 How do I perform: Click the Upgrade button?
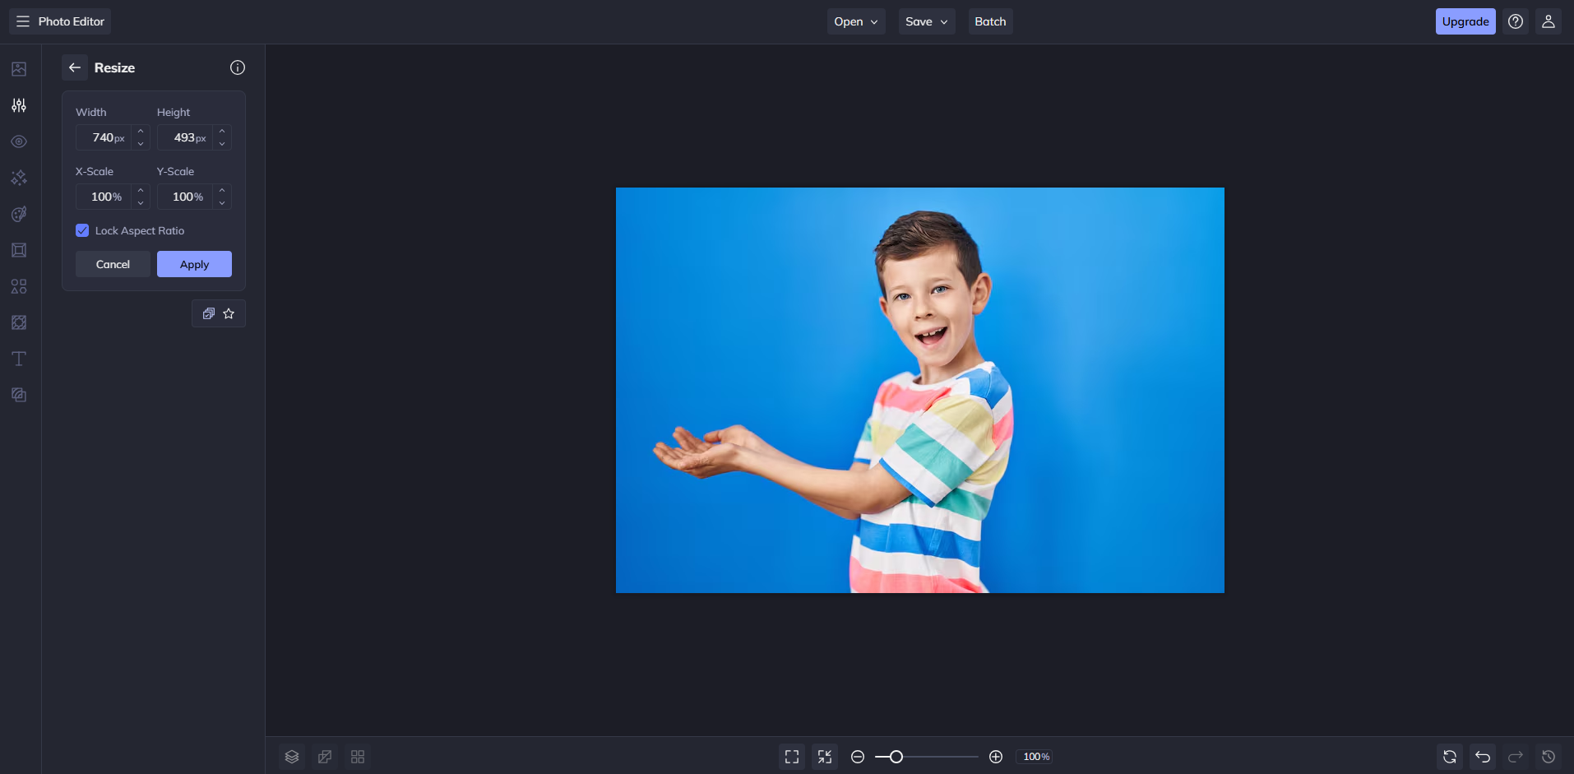pos(1465,21)
